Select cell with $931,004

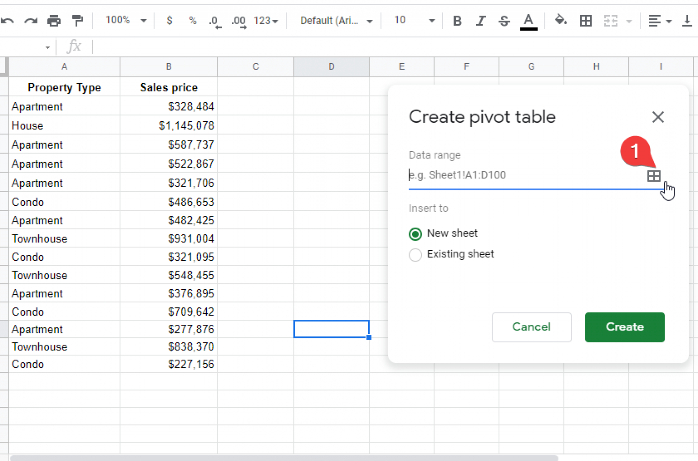tap(169, 238)
